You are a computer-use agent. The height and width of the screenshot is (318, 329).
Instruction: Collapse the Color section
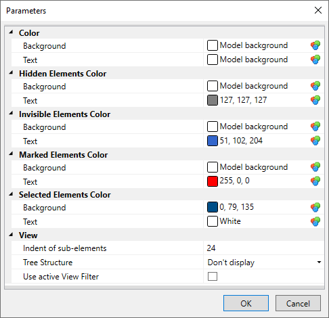pos(11,32)
